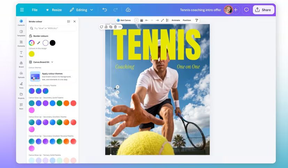Select orange swatch in Secondary Solid Palette
Screen dimensions: 288x168
click(x=66, y=103)
